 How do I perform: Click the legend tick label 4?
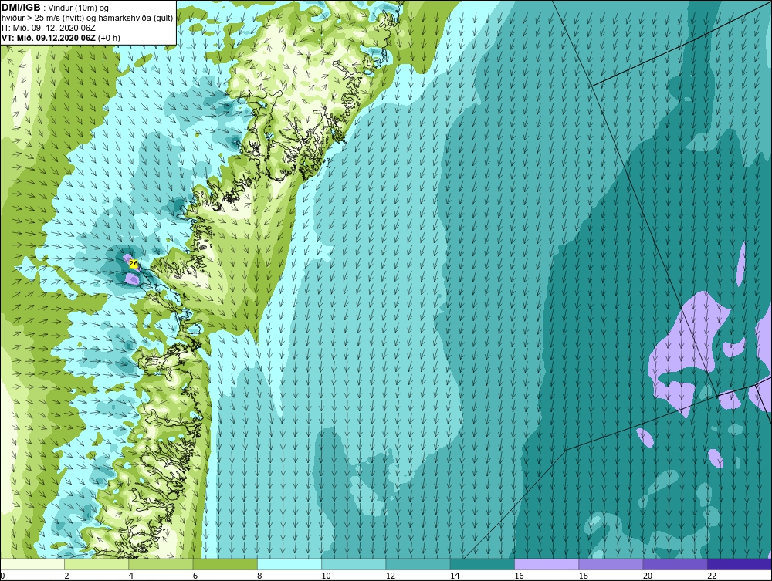point(131,576)
